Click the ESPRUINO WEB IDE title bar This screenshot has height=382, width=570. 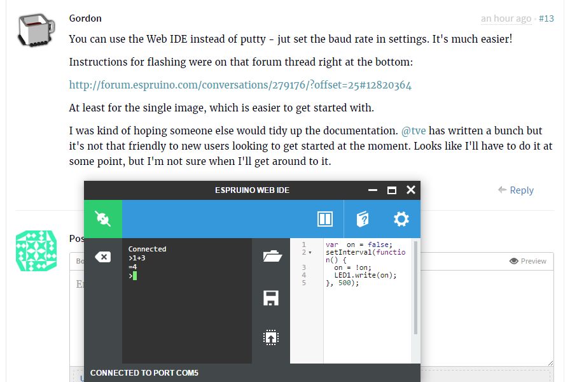pyautogui.click(x=252, y=190)
